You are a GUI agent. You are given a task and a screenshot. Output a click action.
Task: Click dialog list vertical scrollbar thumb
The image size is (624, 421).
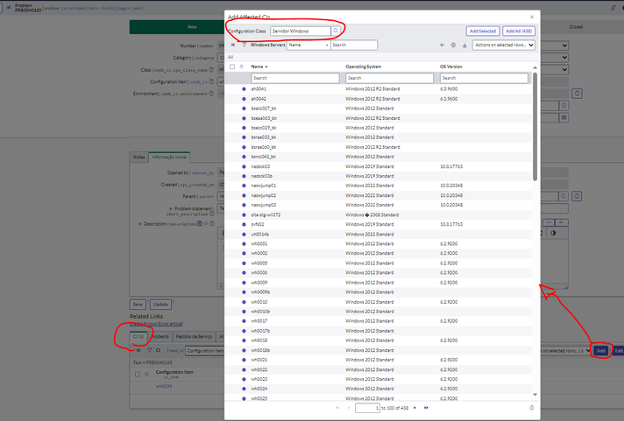click(x=535, y=126)
